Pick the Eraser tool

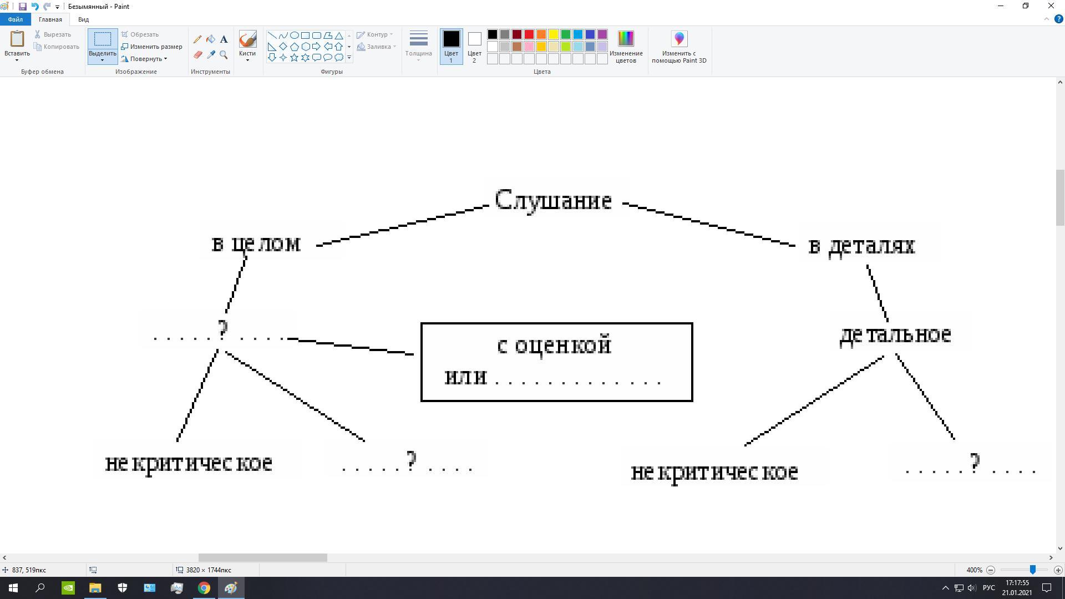coord(197,55)
